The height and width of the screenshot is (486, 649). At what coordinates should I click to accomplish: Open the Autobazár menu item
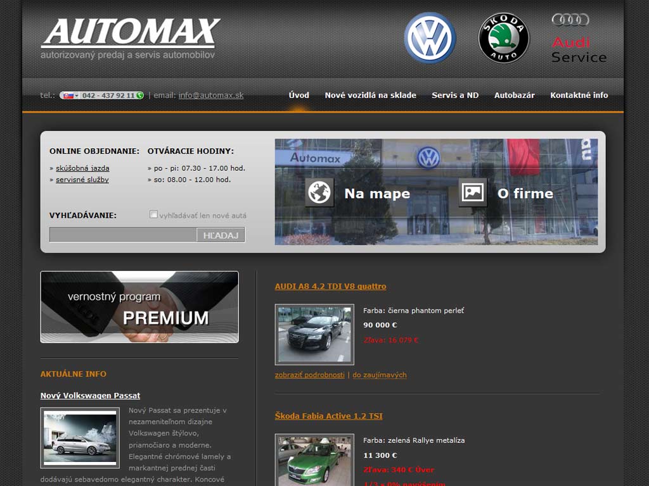pyautogui.click(x=515, y=95)
